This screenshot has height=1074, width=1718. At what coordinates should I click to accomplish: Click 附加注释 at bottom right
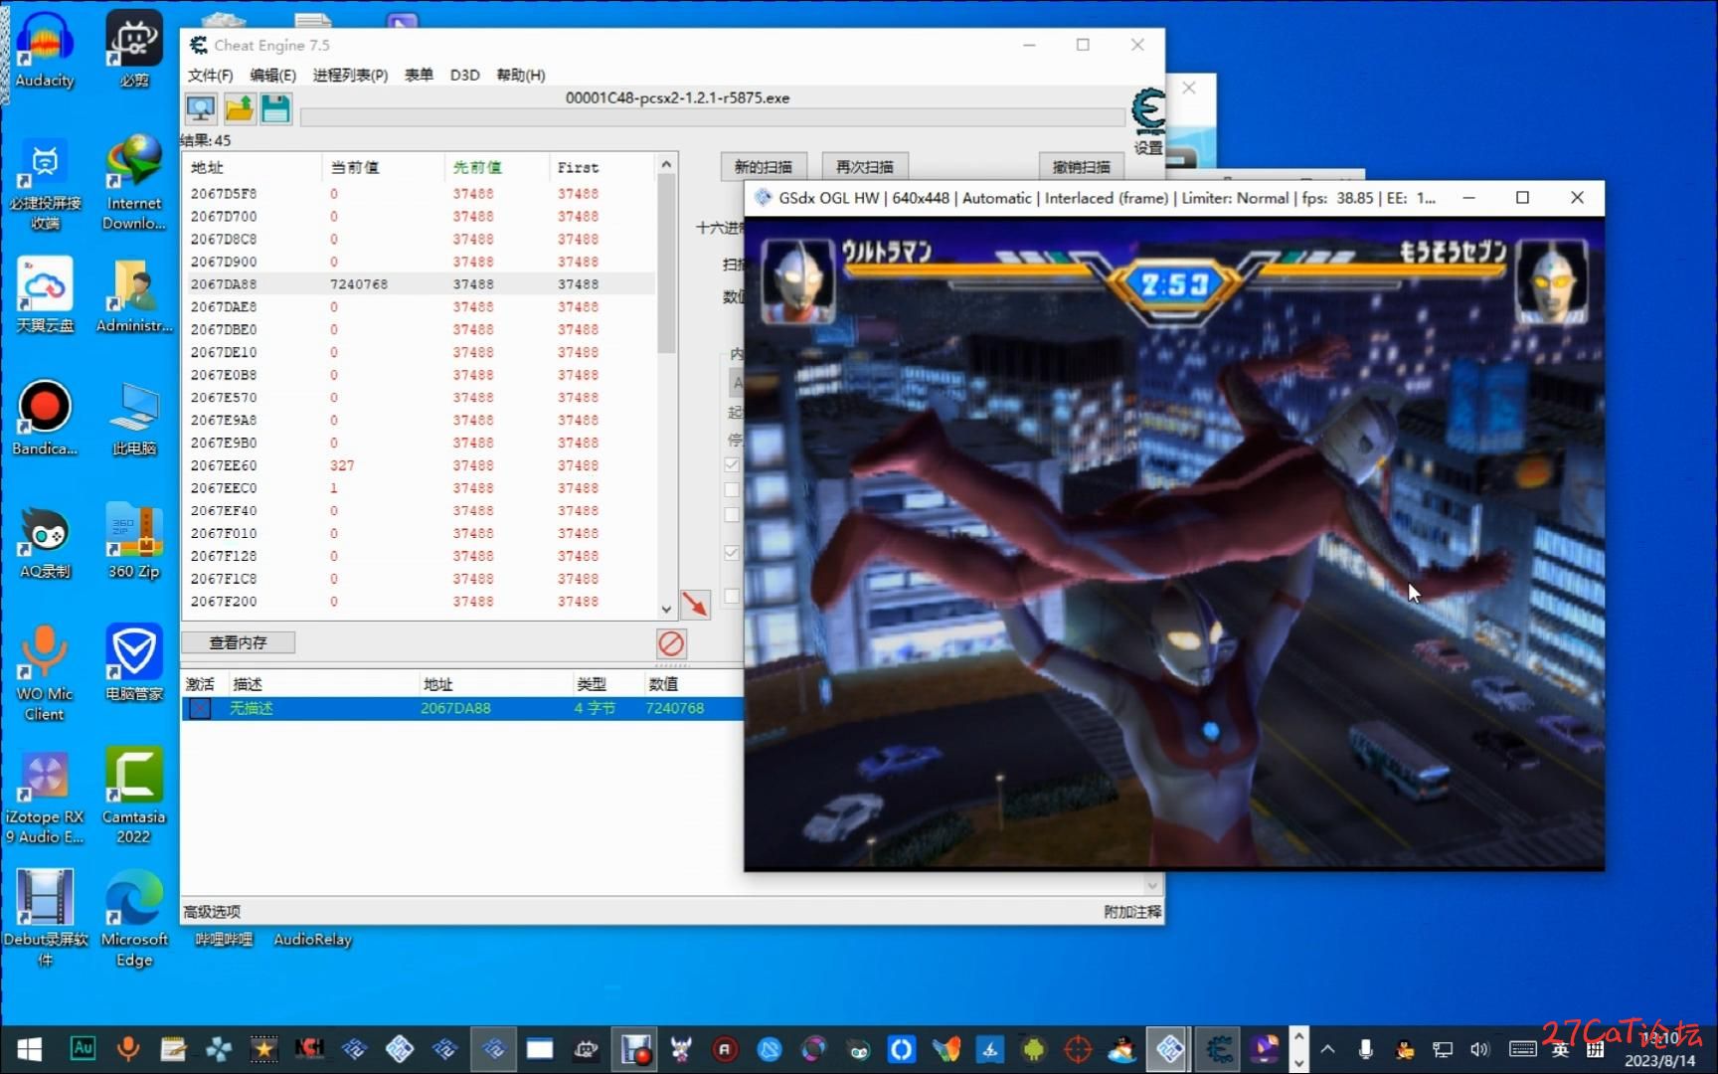(1132, 912)
